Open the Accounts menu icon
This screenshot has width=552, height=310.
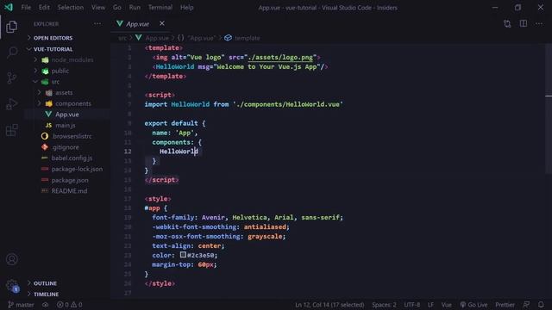coord(11,259)
